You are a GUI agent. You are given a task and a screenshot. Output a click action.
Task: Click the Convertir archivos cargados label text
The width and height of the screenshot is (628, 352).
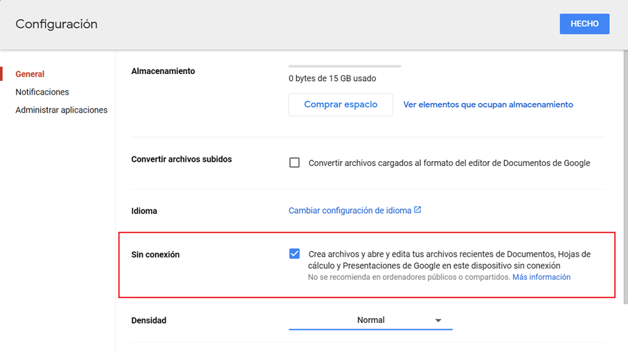point(449,163)
